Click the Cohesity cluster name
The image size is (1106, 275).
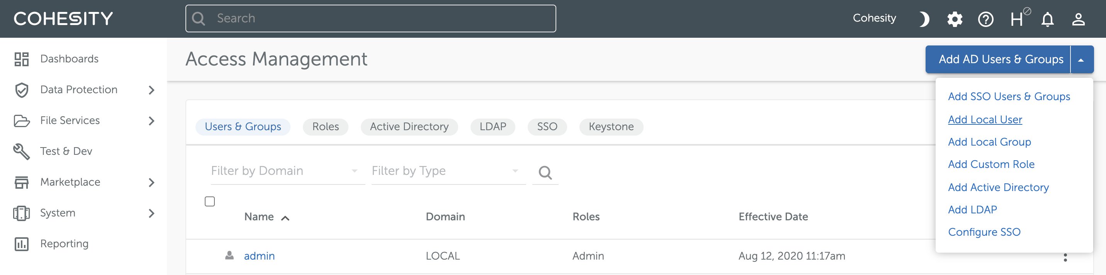click(x=874, y=18)
